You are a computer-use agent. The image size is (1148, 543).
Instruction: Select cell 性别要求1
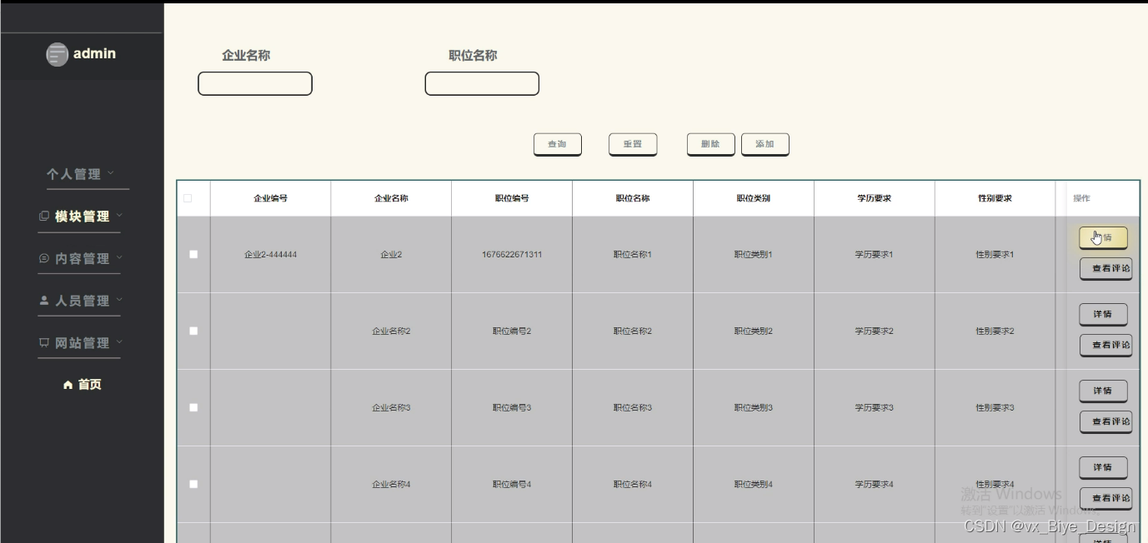coord(995,254)
